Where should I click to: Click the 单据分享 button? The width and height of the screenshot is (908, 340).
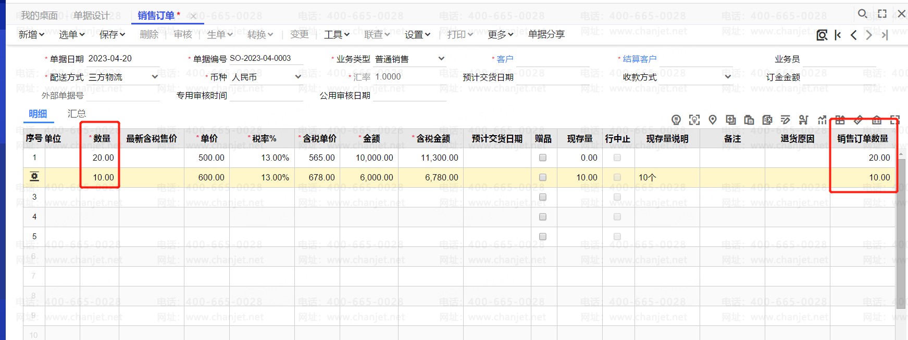[546, 34]
